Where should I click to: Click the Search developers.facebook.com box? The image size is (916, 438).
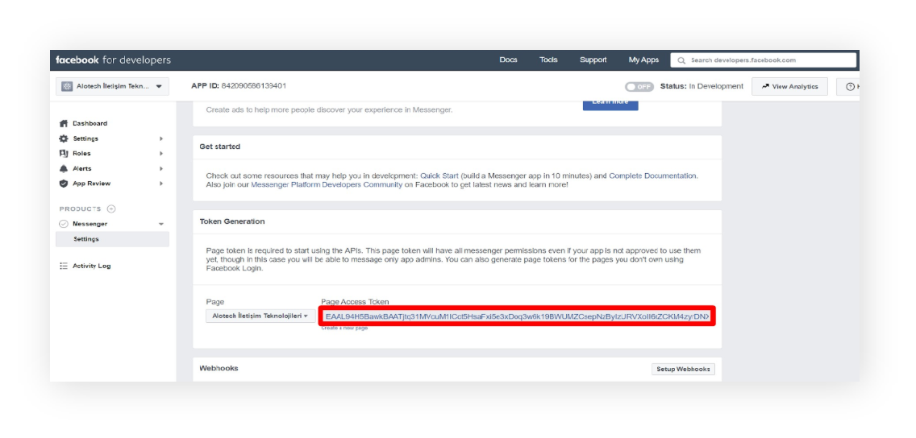tap(763, 60)
